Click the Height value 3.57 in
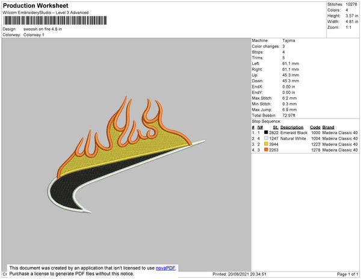This screenshot has width=361, height=279. (352, 16)
